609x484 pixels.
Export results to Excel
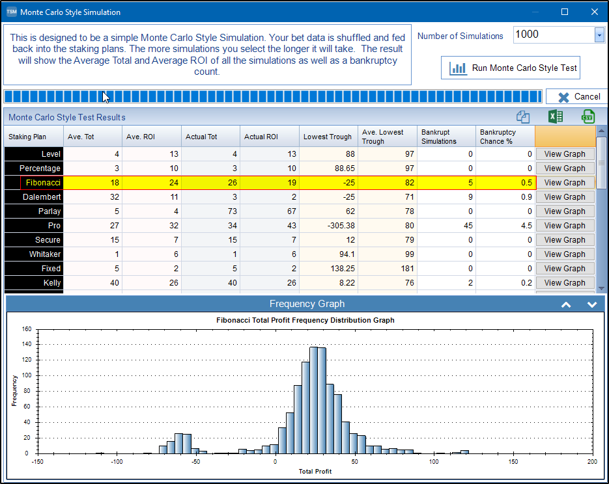555,117
